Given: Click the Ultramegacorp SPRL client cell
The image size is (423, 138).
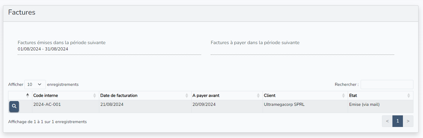Looking at the screenshot, I should 284,105.
